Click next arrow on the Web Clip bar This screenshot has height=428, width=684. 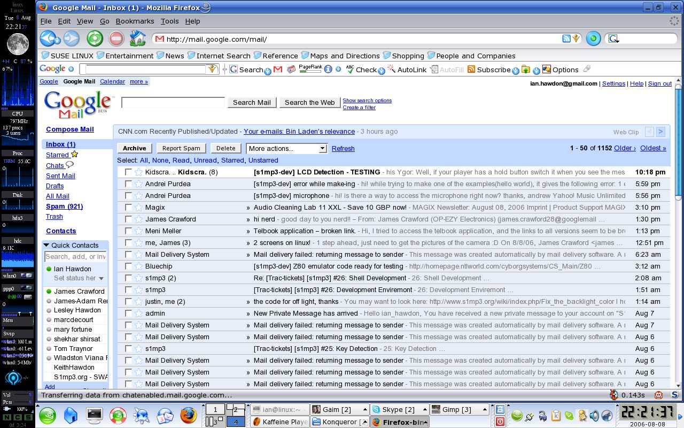tap(660, 132)
